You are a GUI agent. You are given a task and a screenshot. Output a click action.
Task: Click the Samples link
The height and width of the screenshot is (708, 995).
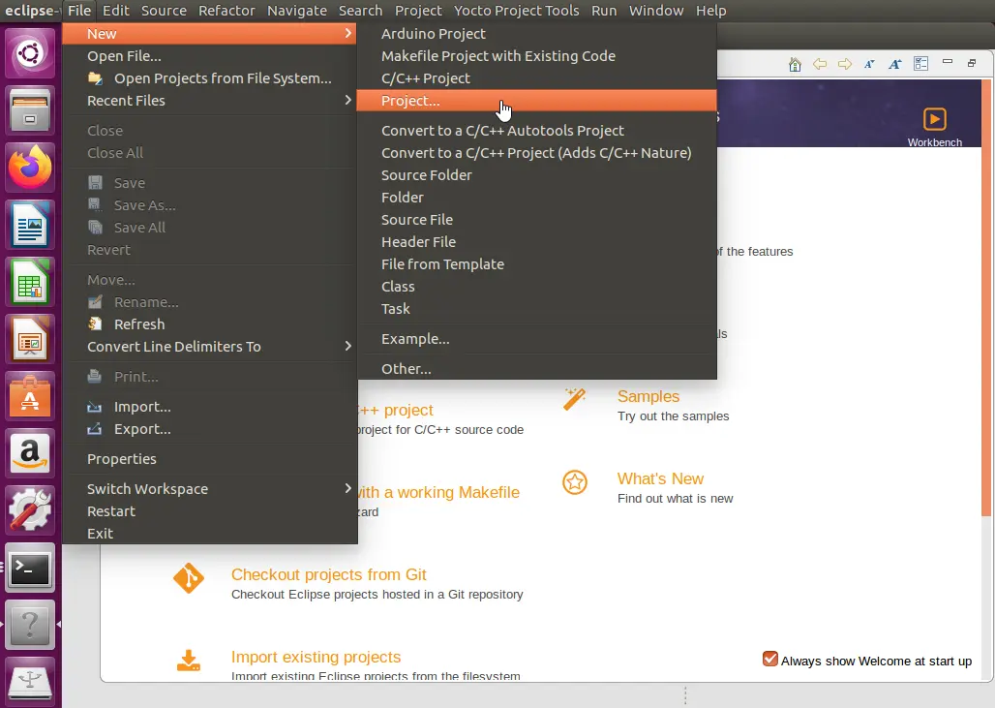point(648,396)
